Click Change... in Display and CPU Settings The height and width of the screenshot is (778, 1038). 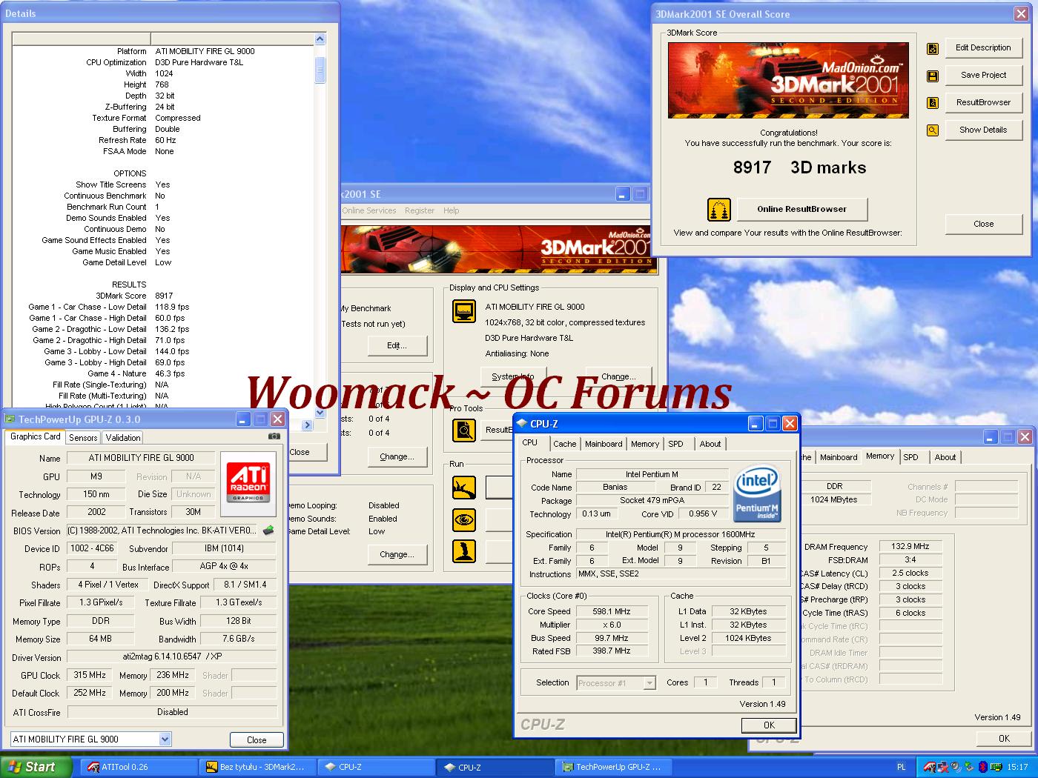tap(619, 376)
